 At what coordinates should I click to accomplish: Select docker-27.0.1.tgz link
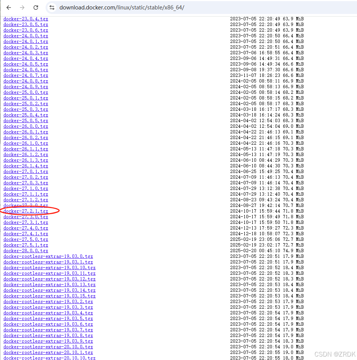(26, 172)
